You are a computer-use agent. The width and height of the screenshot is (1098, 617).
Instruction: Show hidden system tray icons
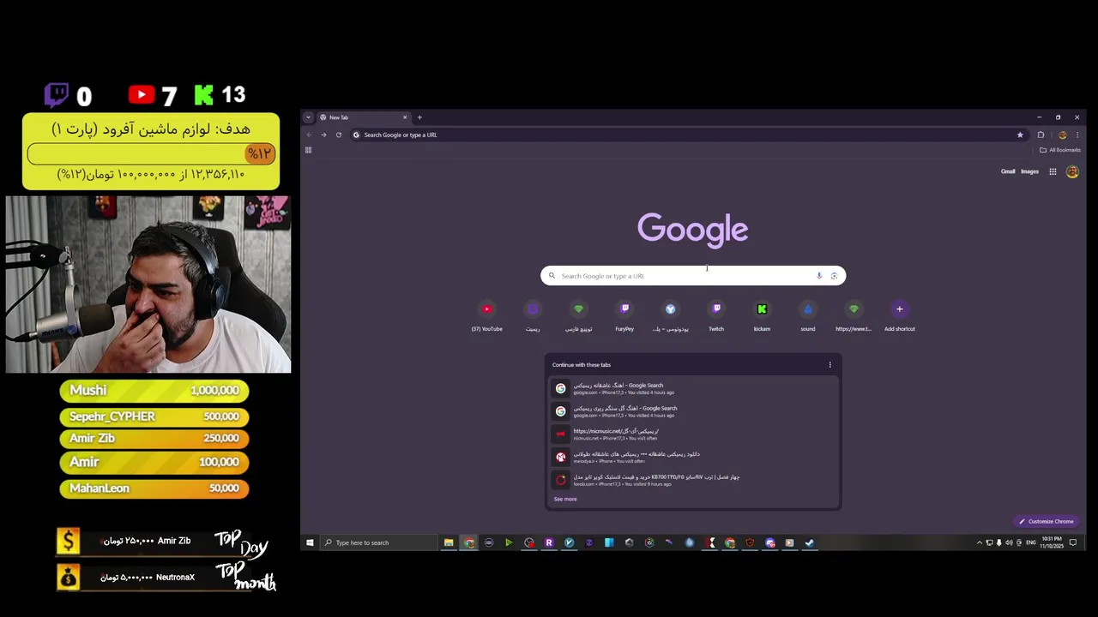click(x=980, y=542)
